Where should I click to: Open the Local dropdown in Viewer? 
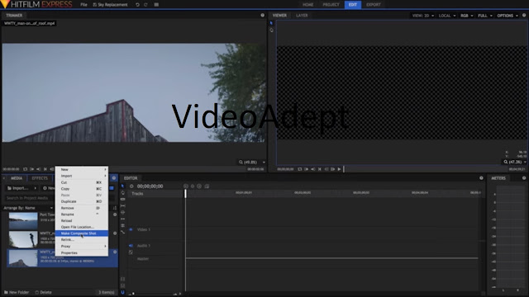447,16
